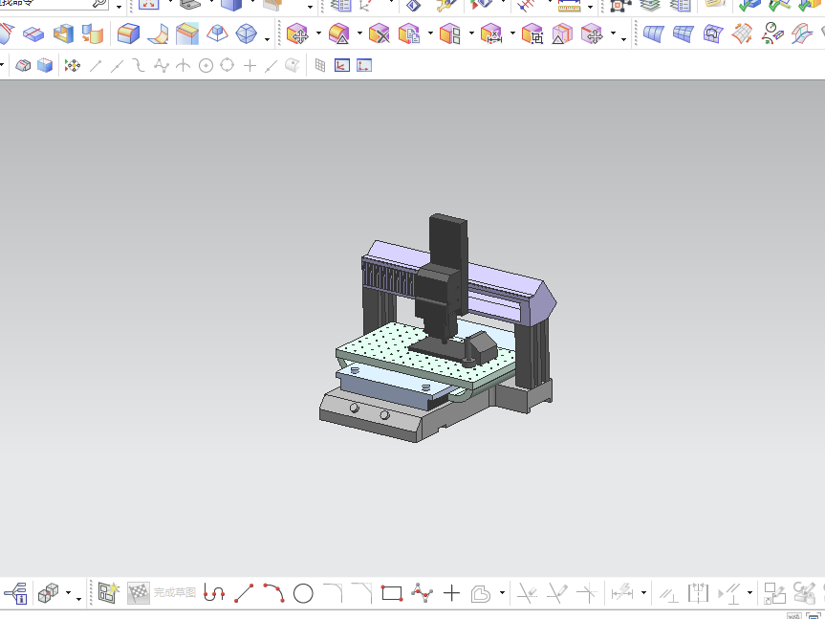Viewport: 825px width, 619px height.
Task: Click the Offset Curve sketch icon
Action: [481, 594]
